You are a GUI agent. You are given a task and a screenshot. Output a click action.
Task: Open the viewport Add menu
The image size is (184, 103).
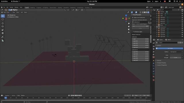coord(22,12)
